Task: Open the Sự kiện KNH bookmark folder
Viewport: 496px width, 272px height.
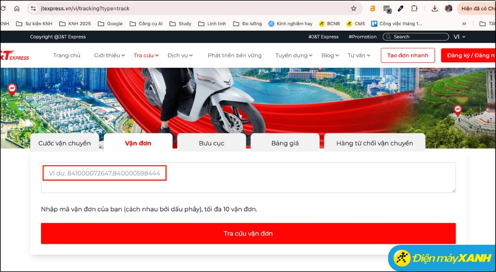Action: point(34,24)
